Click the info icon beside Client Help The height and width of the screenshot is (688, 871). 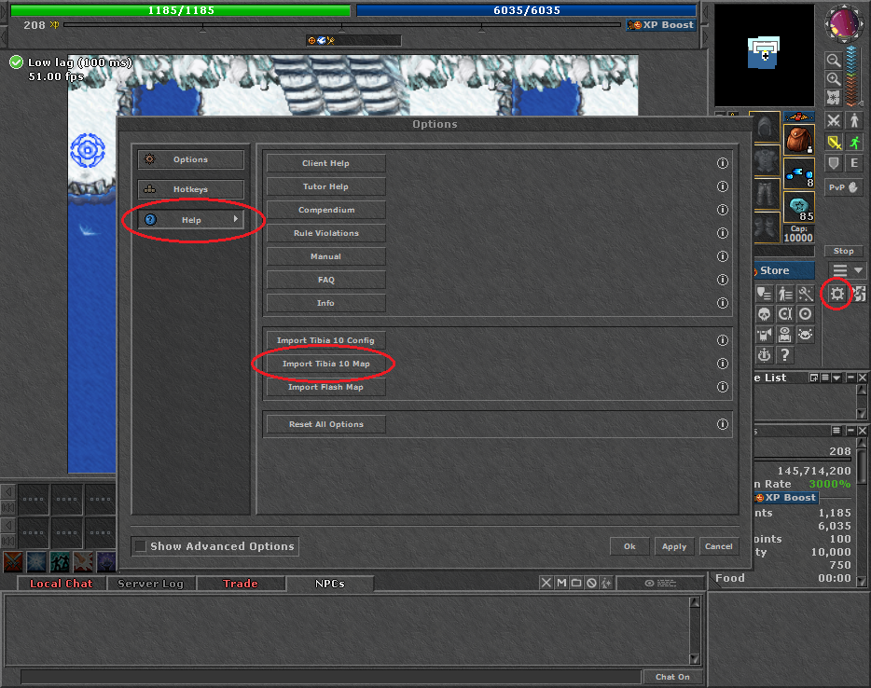point(722,163)
